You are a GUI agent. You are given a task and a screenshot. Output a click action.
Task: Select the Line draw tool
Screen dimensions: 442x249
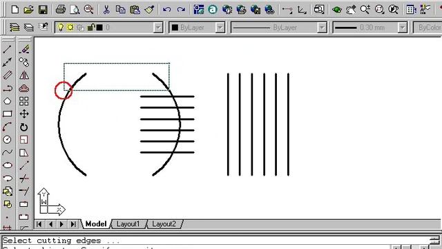click(8, 49)
